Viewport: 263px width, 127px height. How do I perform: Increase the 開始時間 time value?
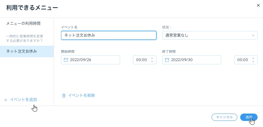click(x=152, y=58)
